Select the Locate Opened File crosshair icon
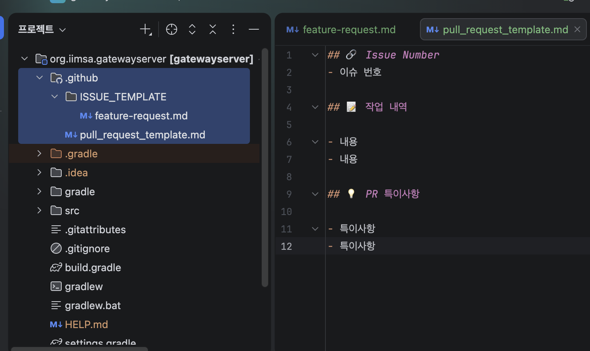 click(x=172, y=30)
